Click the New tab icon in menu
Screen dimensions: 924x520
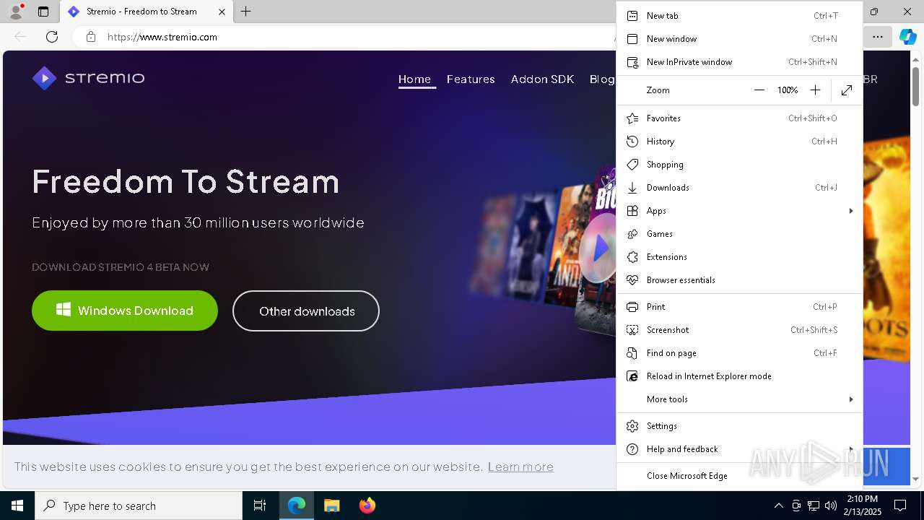632,16
